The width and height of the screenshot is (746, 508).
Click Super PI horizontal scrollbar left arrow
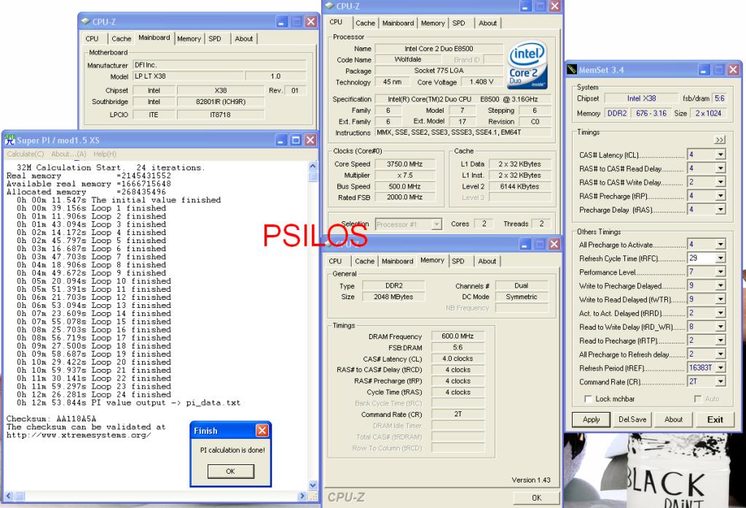9,496
